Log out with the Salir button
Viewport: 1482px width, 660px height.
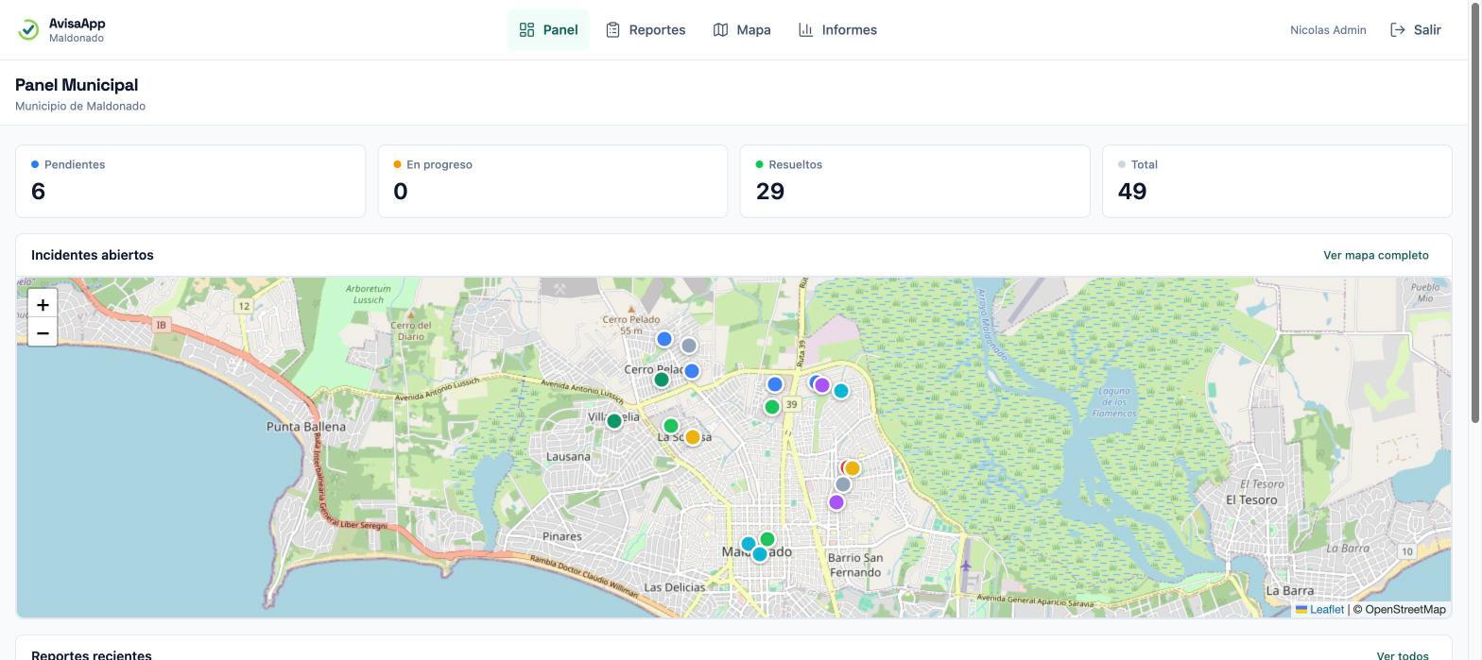[x=1416, y=30]
